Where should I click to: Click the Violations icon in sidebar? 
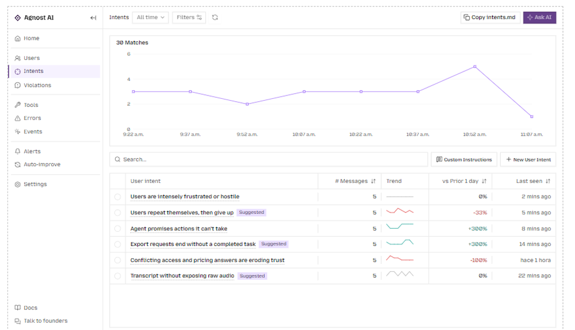[18, 86]
